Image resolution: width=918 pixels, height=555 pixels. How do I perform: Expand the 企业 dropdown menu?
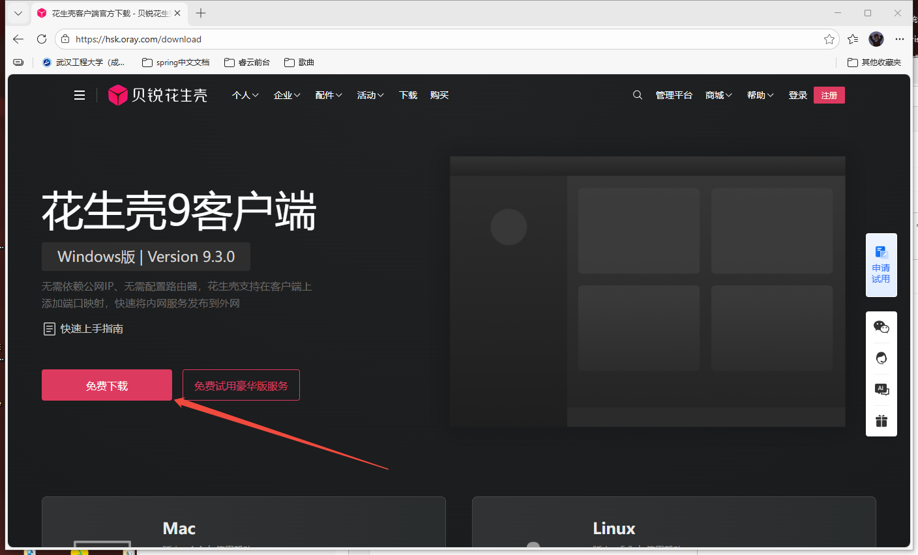click(x=287, y=95)
